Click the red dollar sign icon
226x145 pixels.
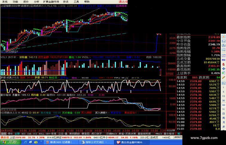[224, 64]
